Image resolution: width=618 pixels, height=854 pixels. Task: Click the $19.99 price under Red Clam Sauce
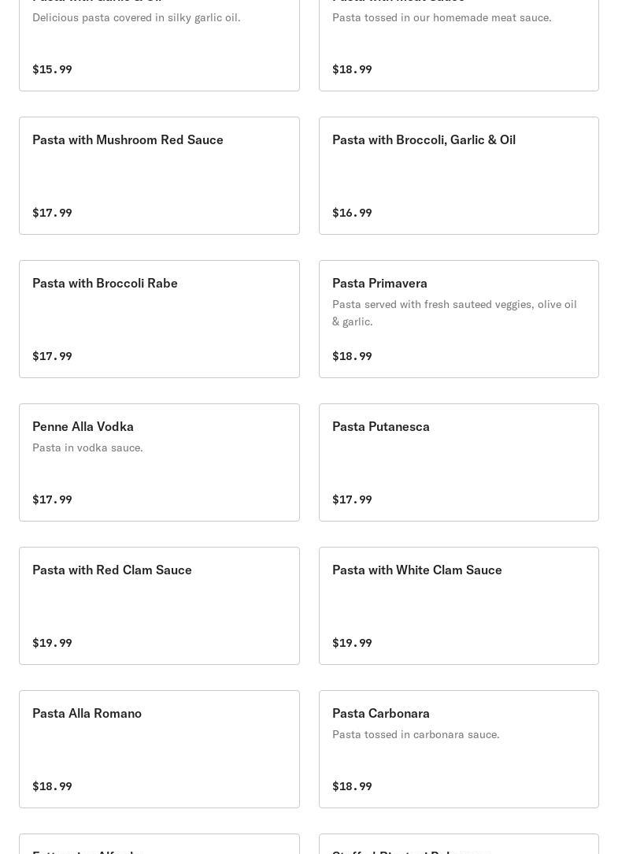point(52,643)
